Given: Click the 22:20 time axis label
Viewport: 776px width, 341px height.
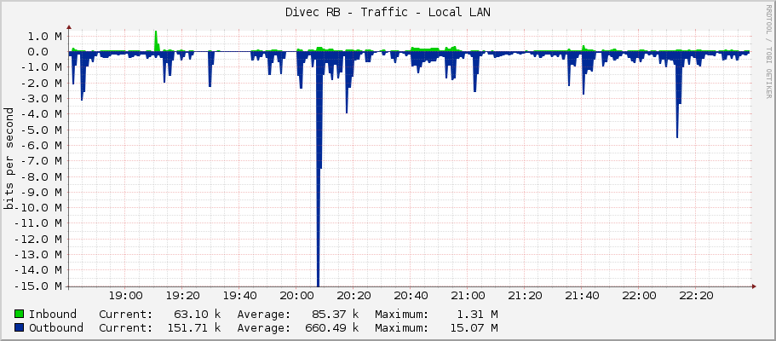Looking at the screenshot, I should click(x=696, y=296).
